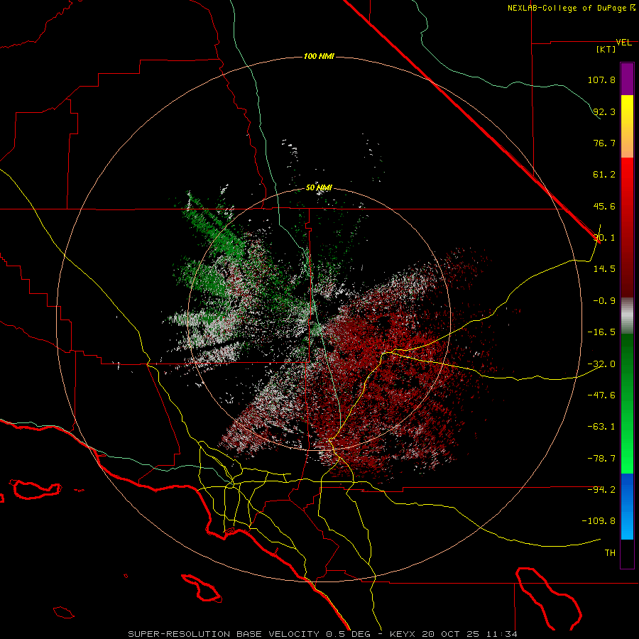Pick the purple segment of velocity color bar
This screenshot has height=639, width=639.
(627, 79)
